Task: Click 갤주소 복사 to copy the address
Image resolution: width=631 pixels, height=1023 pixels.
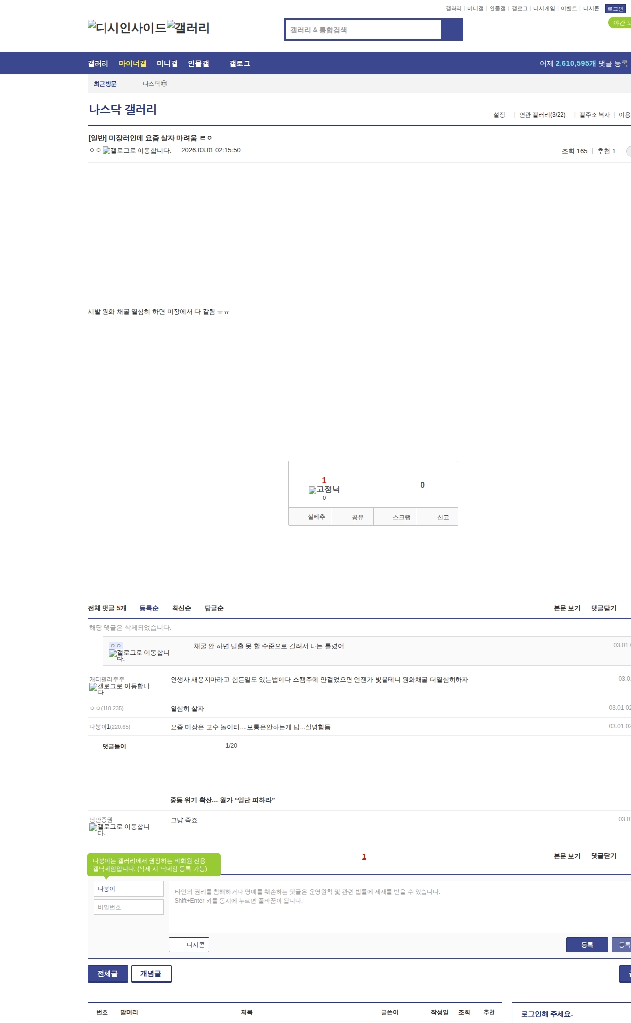Action: 595,115
